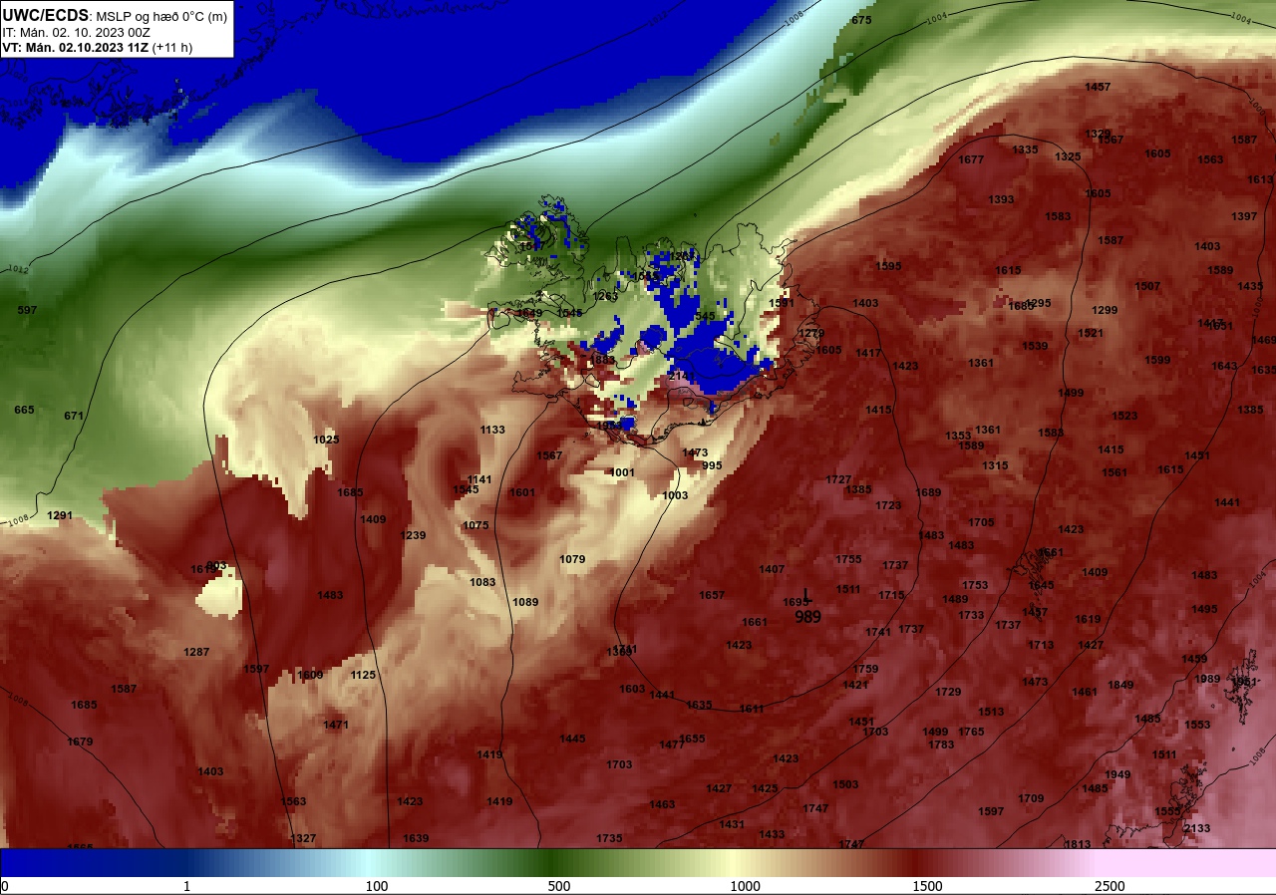Select the 1755 height value
Screen dimensions: 1276x895
coord(848,559)
